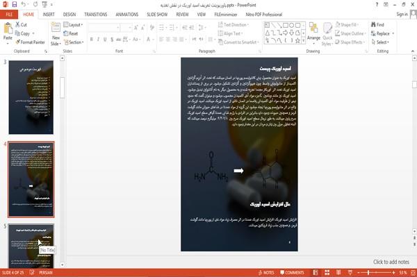The image size is (417, 277).
Task: Insert a New Slide
Action: tap(56, 34)
